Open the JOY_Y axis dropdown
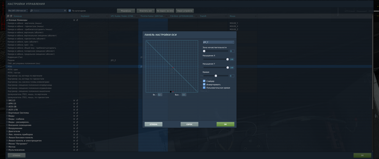This screenshot has height=159, width=379. (219, 42)
